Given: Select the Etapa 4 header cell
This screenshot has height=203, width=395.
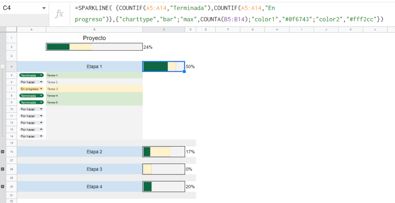Looking at the screenshot, I should [x=94, y=186].
